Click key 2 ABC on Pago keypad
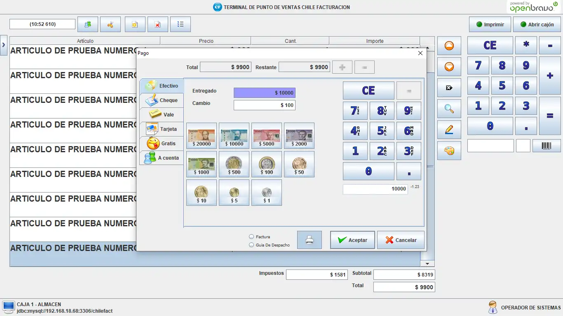This screenshot has height=316, width=563. 382,151
